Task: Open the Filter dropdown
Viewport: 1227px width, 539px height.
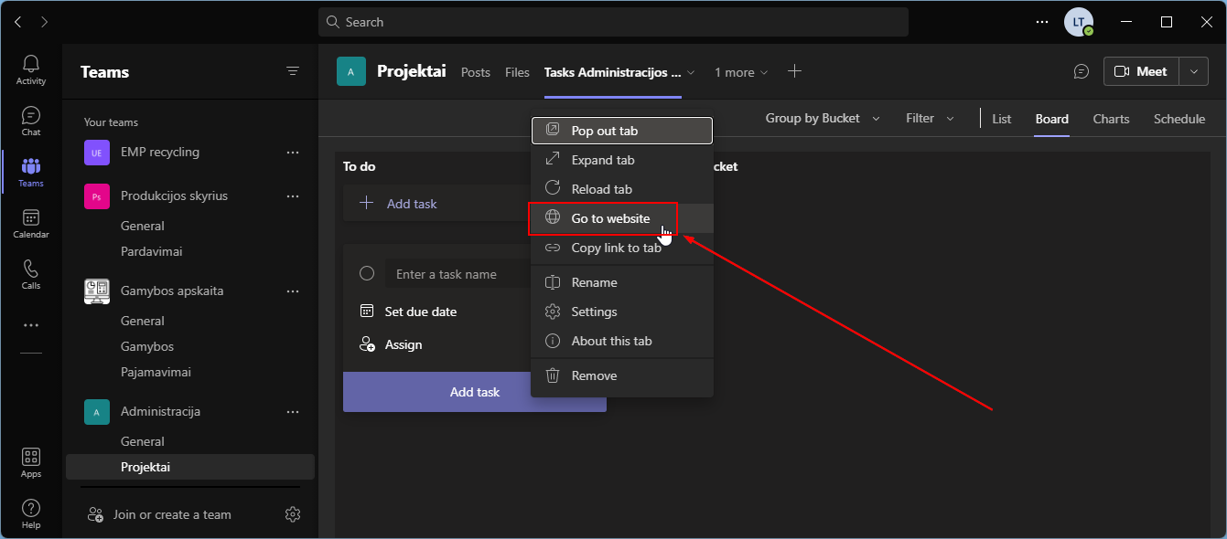Action: coord(930,119)
